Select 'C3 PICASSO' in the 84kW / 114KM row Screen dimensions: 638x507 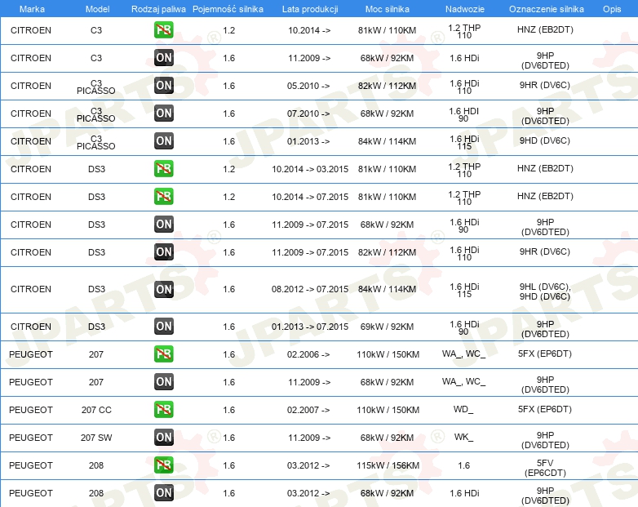click(96, 142)
